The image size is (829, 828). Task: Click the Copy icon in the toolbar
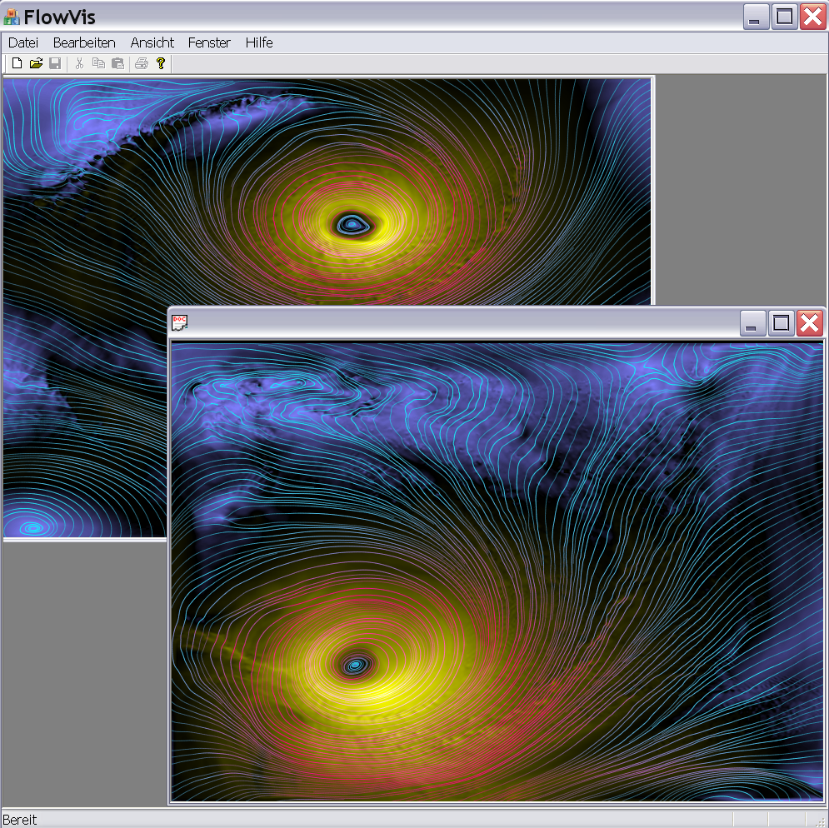(x=98, y=63)
